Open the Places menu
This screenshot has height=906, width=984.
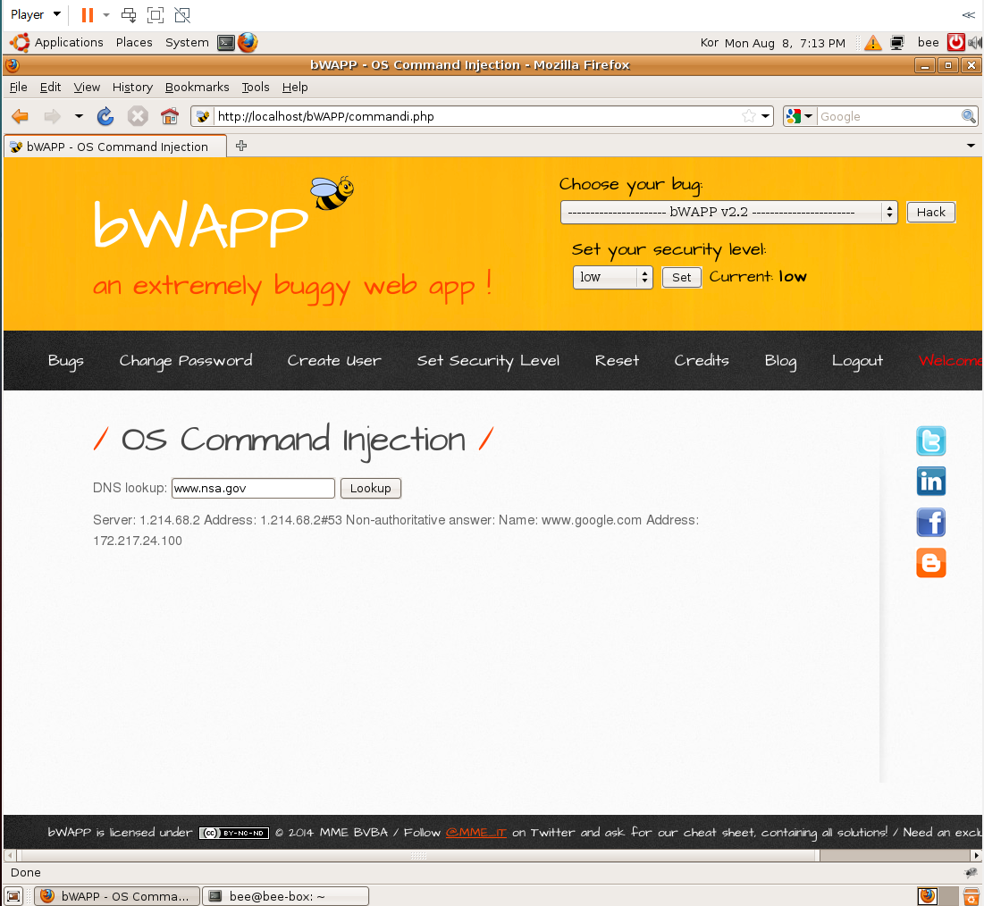(134, 42)
